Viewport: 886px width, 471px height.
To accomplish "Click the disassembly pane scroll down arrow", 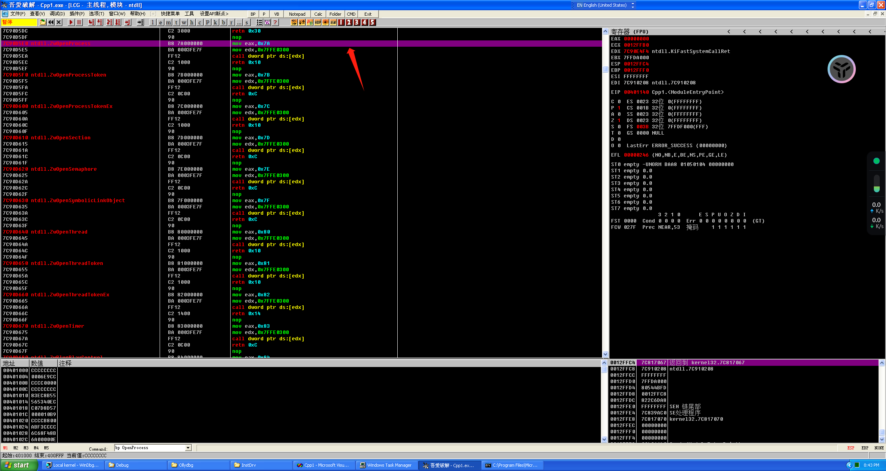I will 605,354.
